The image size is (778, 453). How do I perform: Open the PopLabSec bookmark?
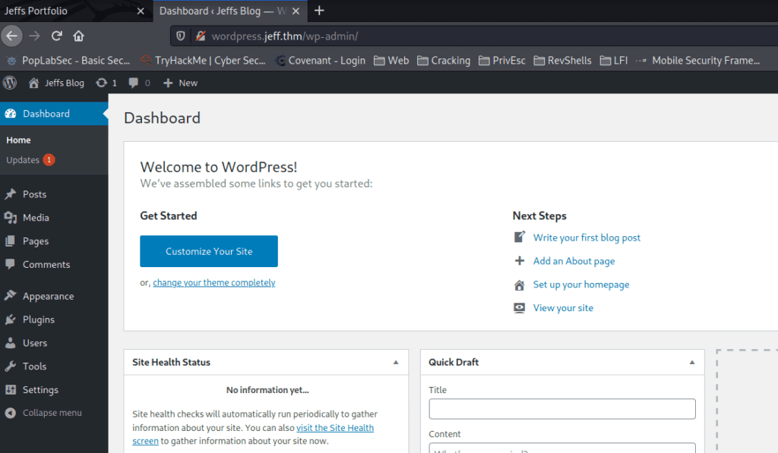(68, 61)
